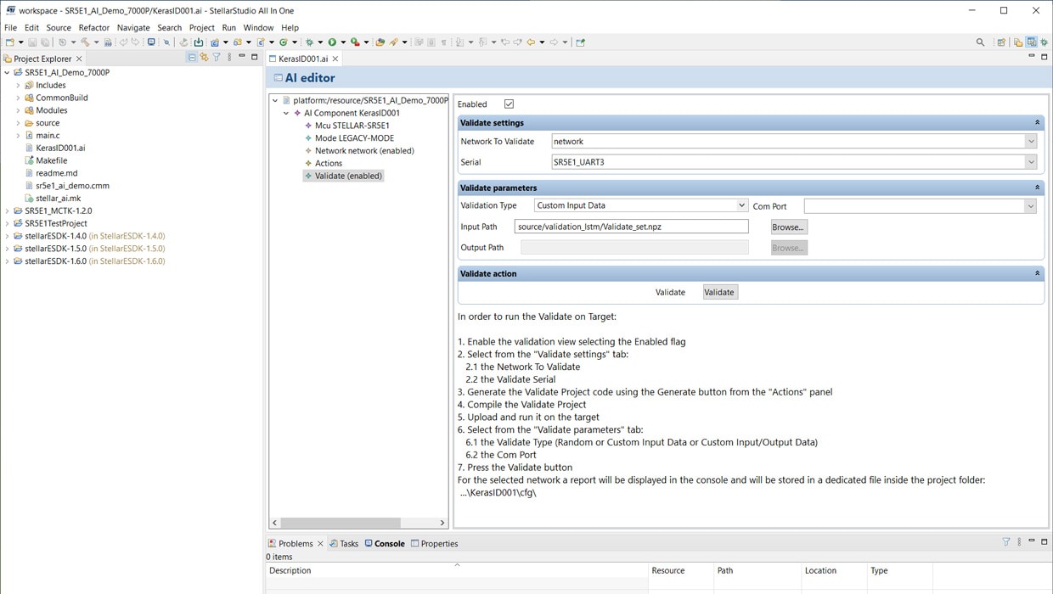Open the Validation Type dropdown

click(x=740, y=205)
